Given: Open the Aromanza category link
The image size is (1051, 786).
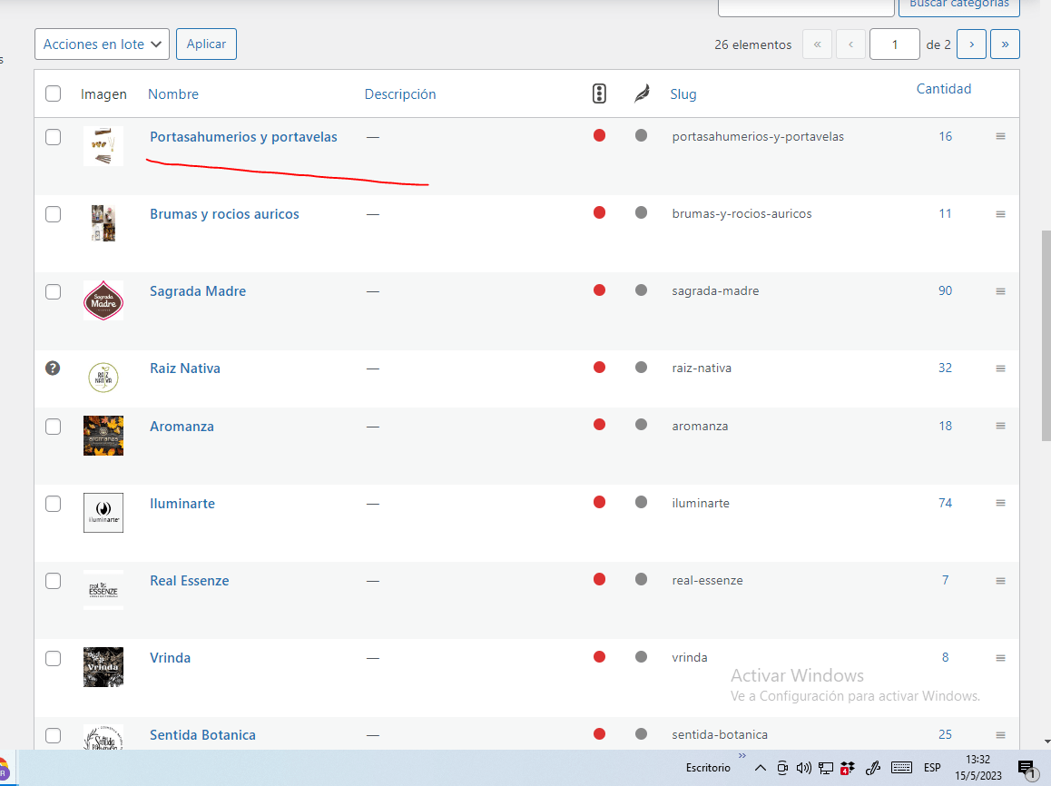Looking at the screenshot, I should 182,427.
